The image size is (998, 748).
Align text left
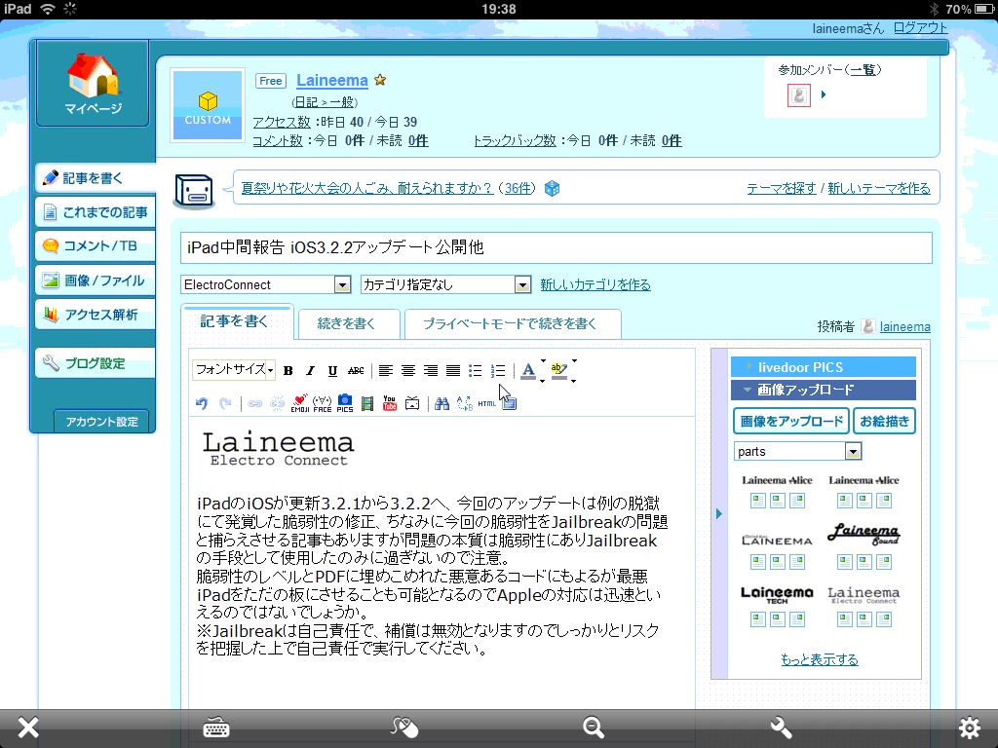pyautogui.click(x=386, y=370)
